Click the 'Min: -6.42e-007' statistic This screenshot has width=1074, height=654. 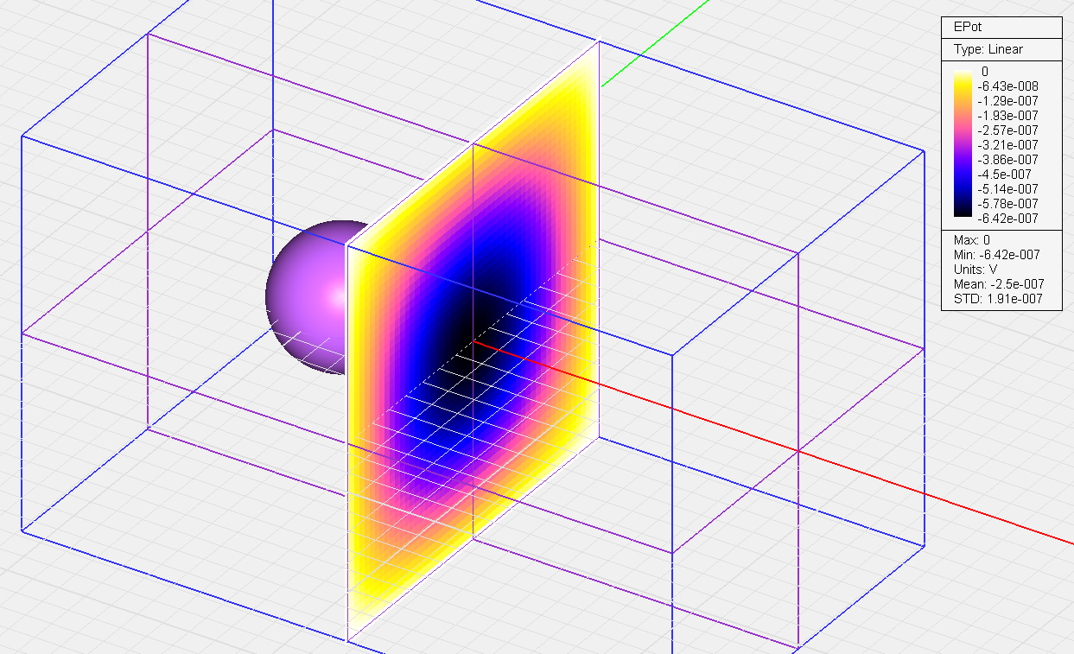(995, 254)
